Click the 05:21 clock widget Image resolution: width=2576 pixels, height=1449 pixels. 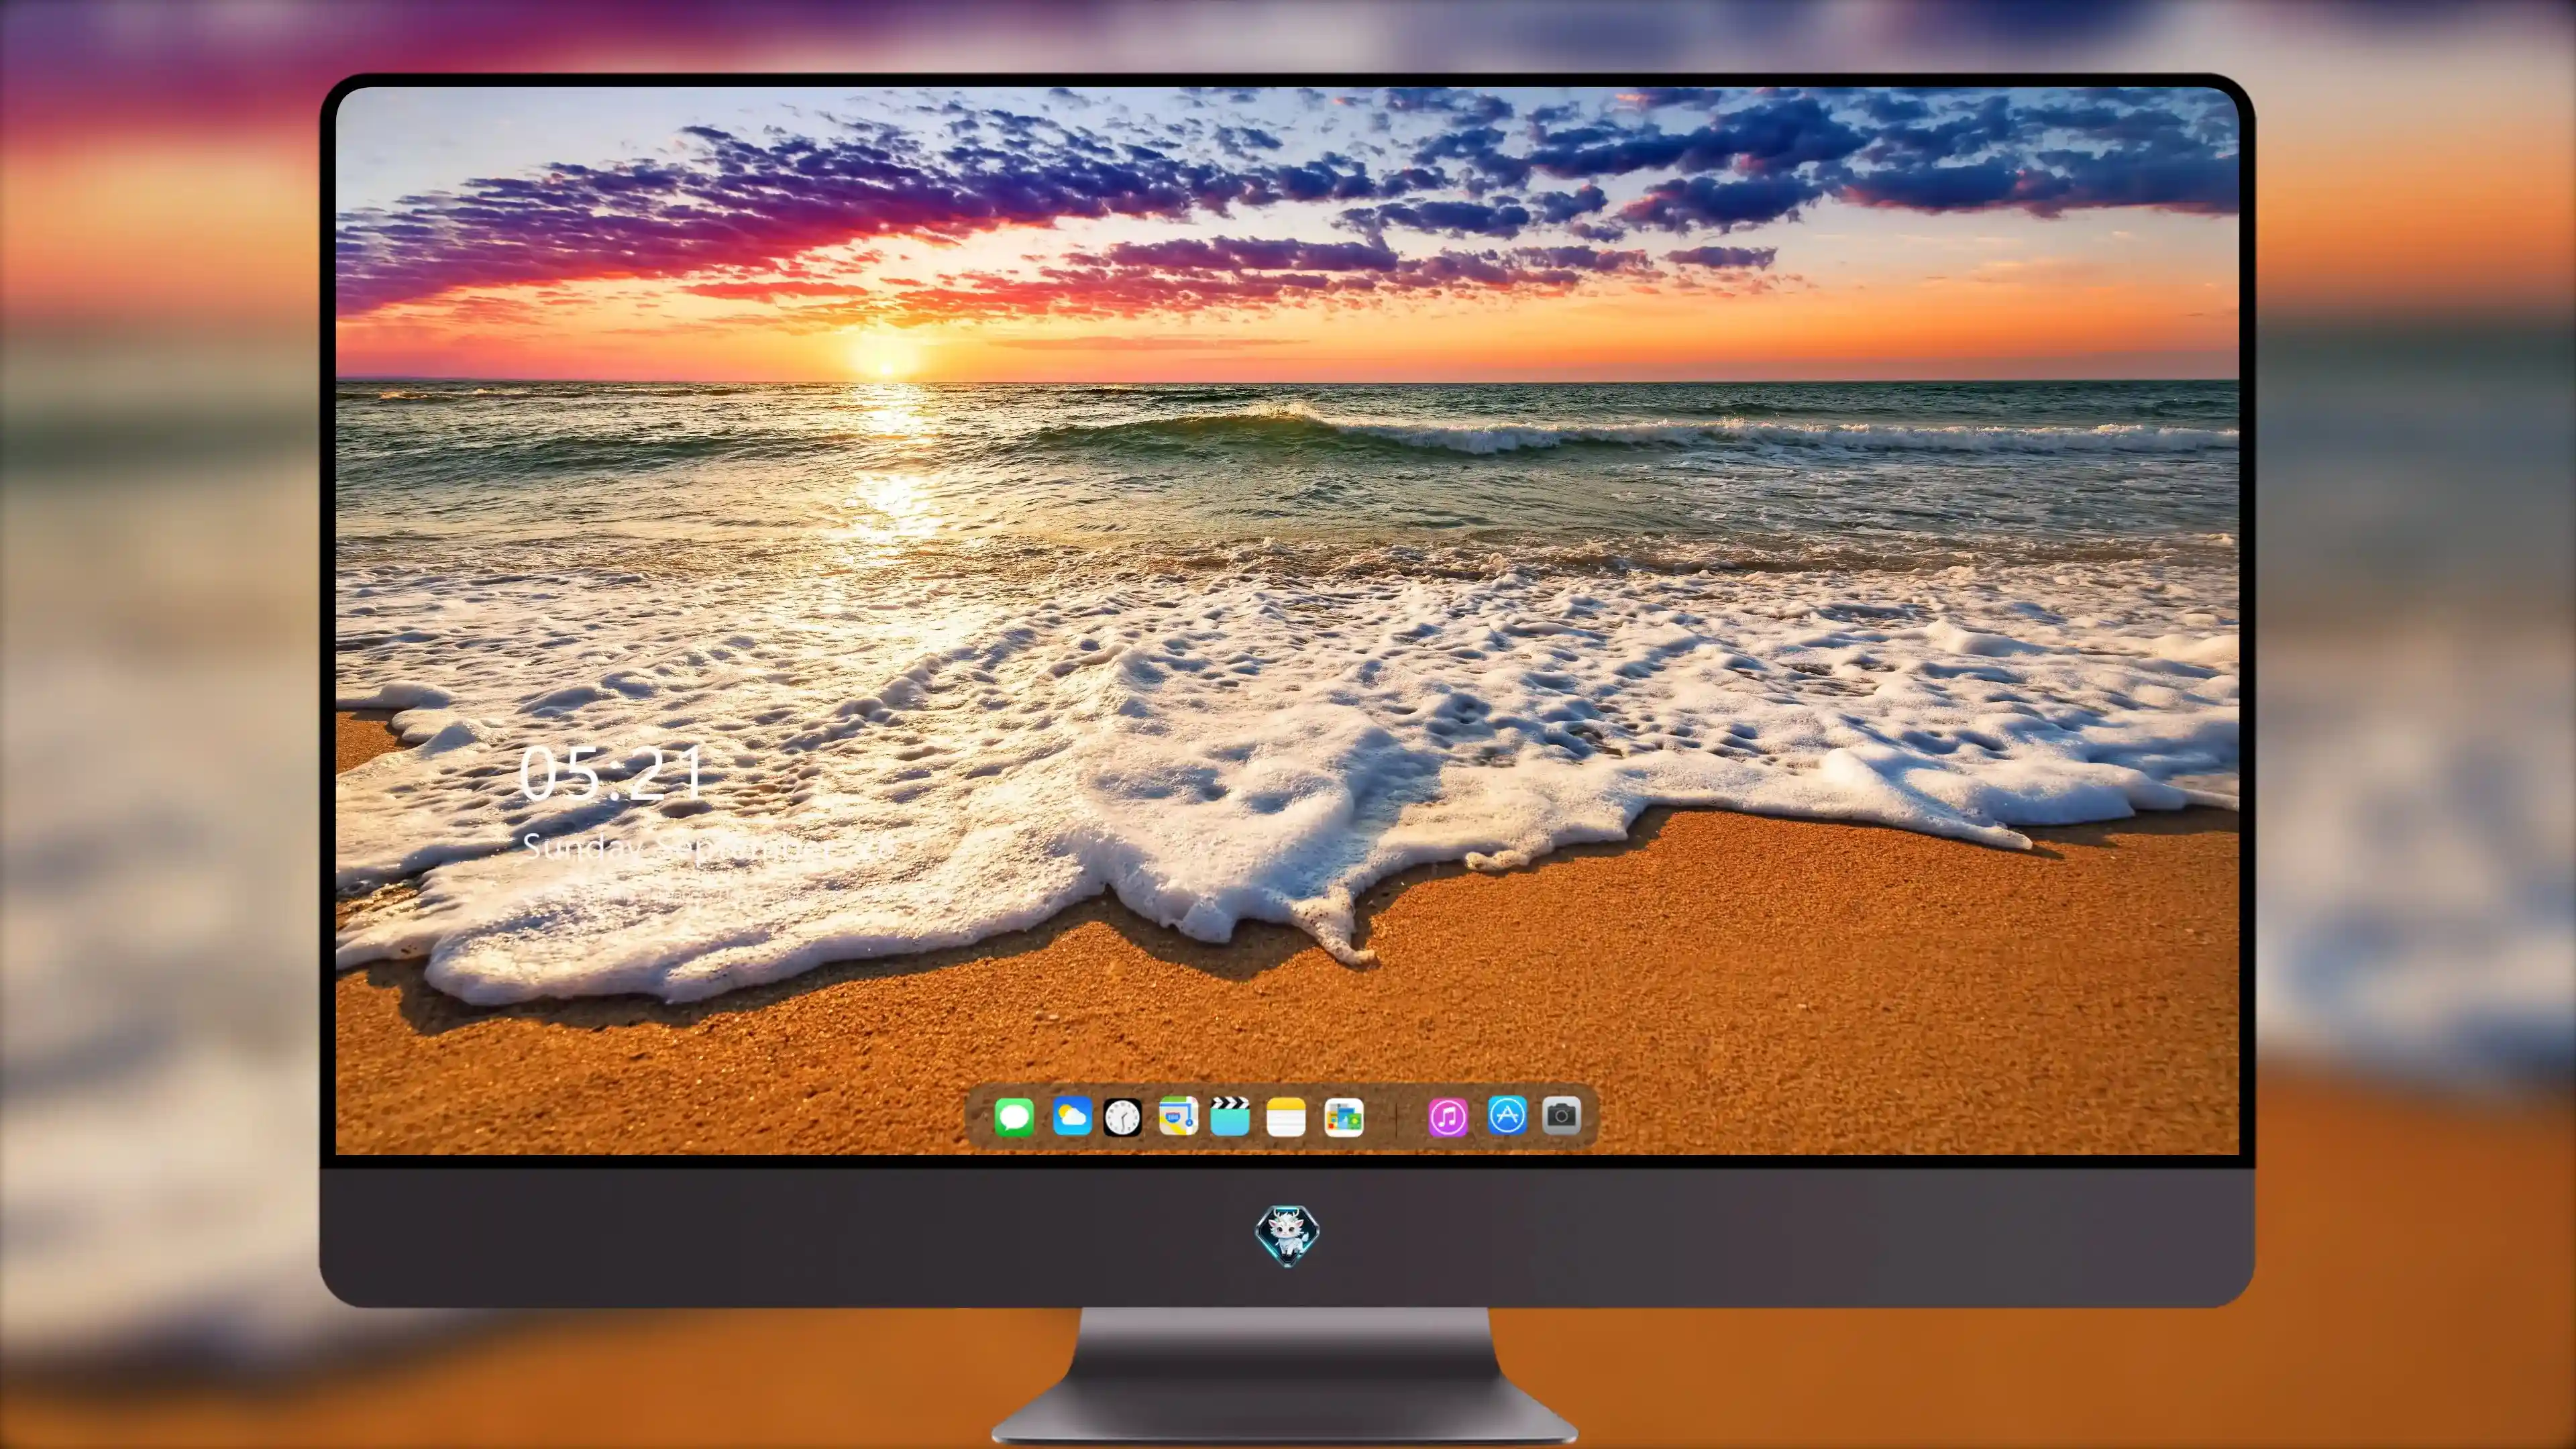tap(612, 773)
